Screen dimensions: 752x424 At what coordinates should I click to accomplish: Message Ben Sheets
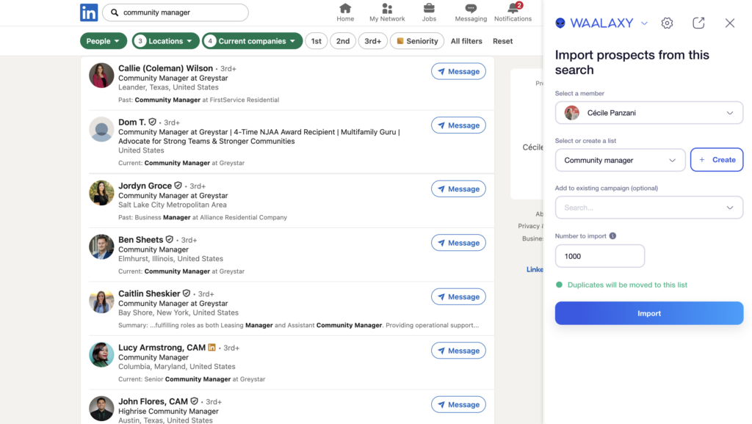458,243
